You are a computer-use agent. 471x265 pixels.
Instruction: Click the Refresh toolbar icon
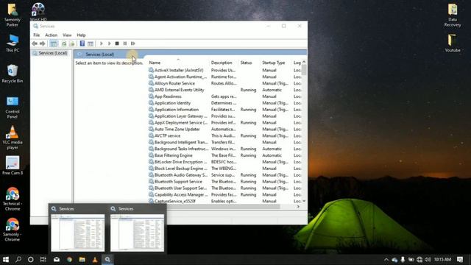click(64, 43)
